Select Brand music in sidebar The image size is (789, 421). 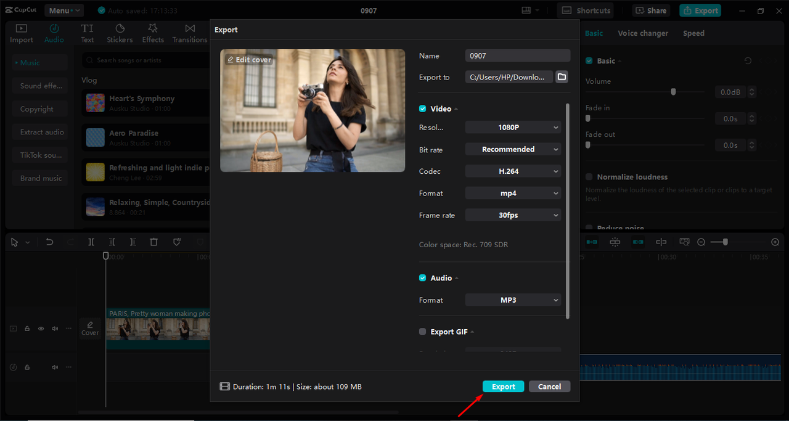(40, 178)
